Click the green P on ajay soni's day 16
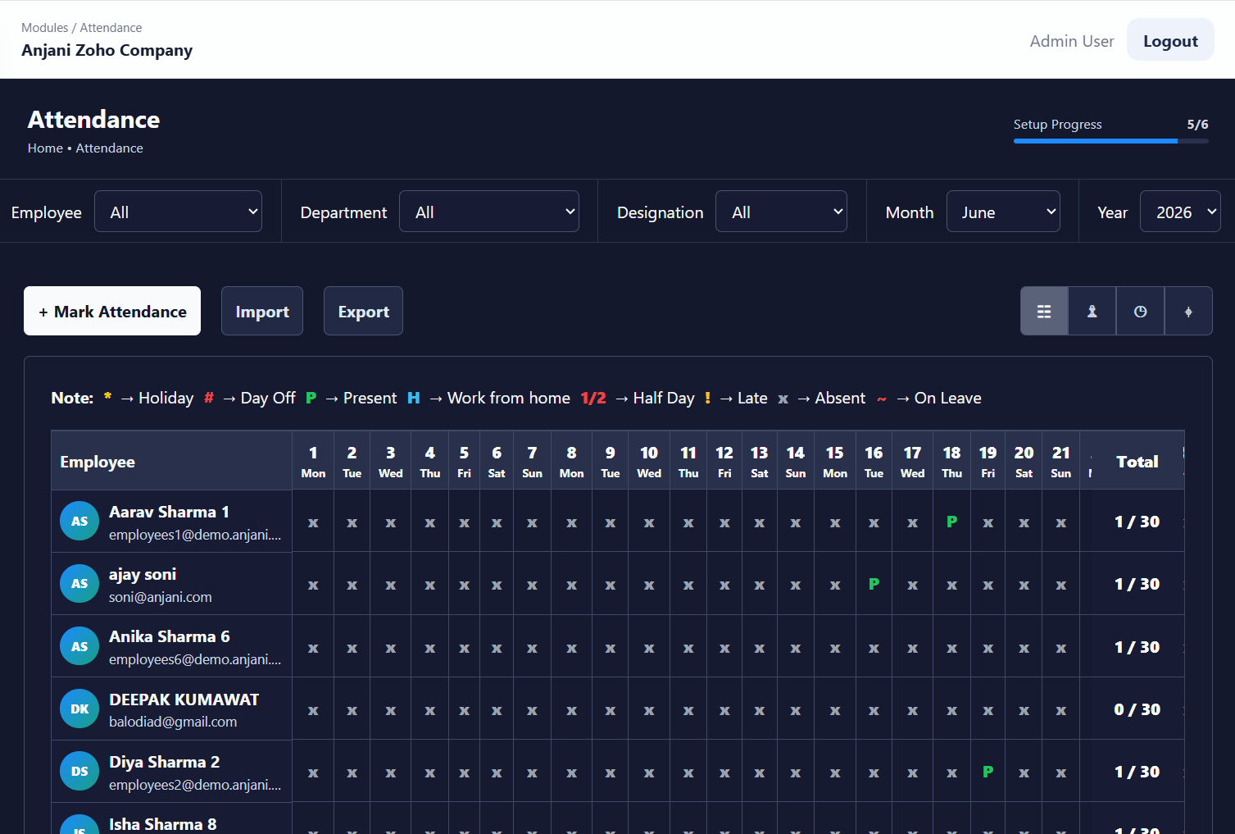 (x=874, y=584)
